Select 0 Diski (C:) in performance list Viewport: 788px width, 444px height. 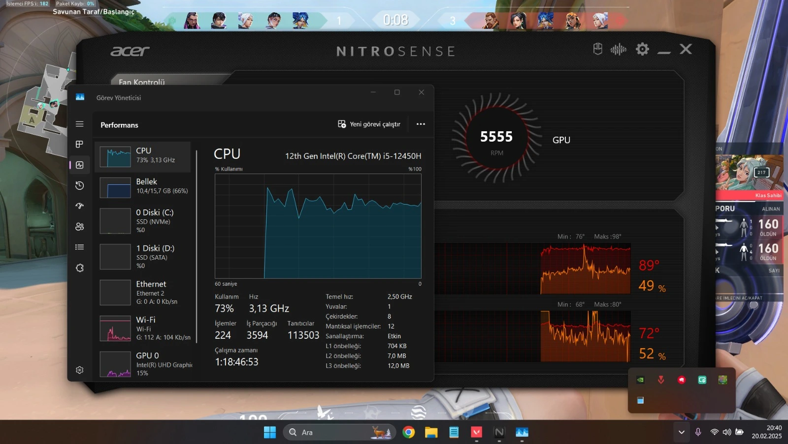point(142,221)
